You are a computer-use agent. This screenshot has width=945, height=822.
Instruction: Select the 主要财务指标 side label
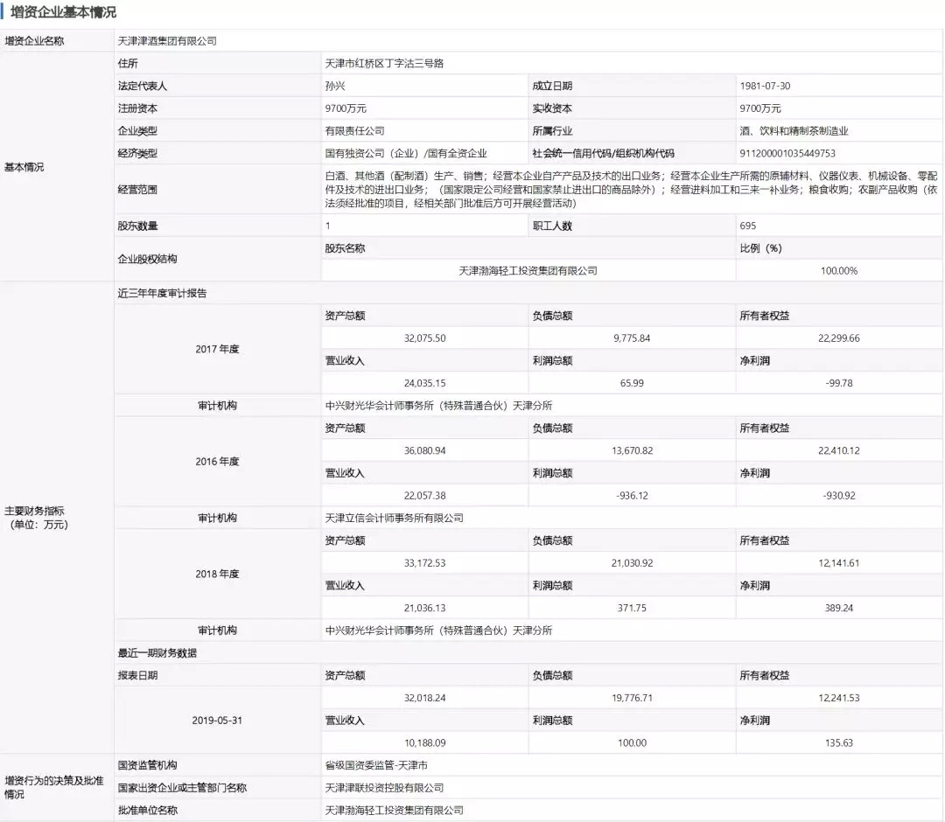(38, 518)
